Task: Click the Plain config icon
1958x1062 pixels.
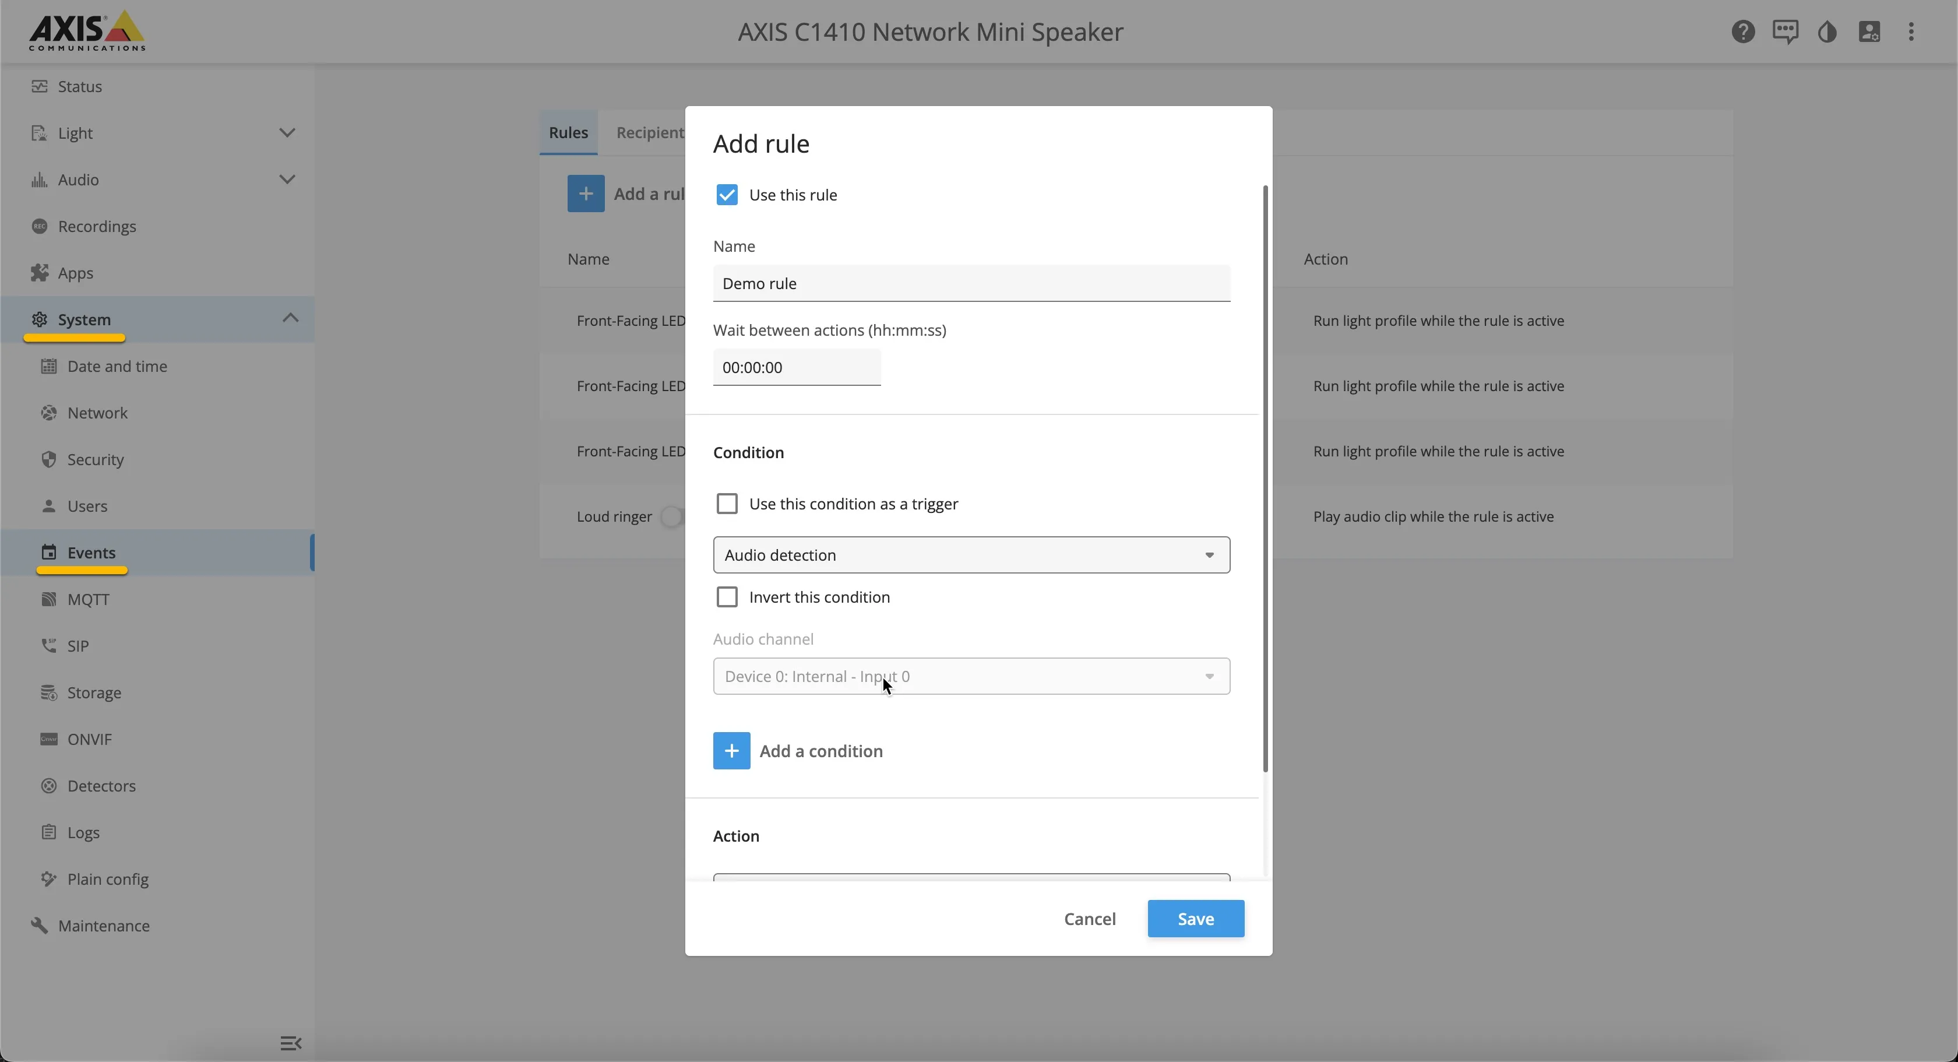Action: coord(48,880)
